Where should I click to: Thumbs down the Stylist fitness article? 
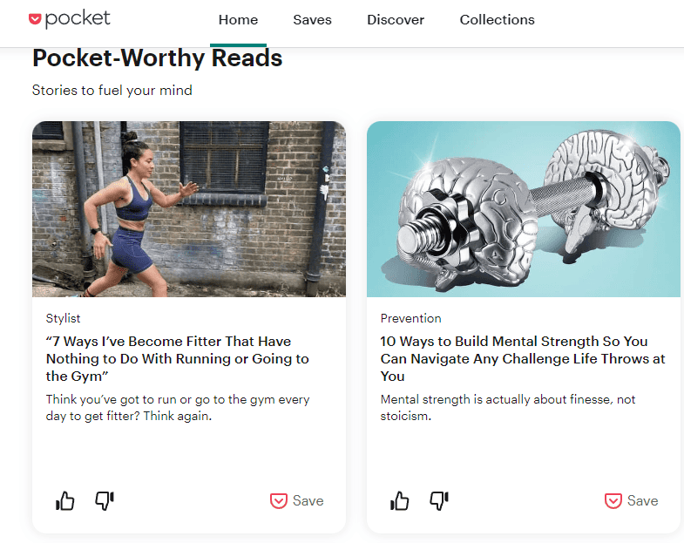tap(105, 500)
